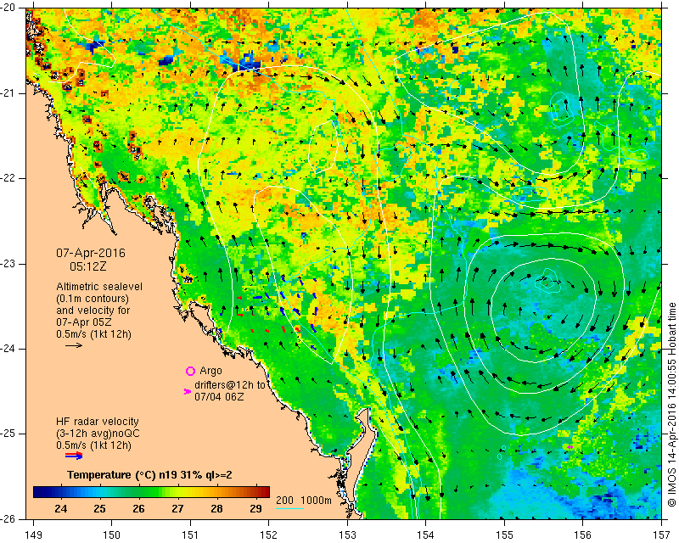Click the '07-Apr 05Z' legend line

click(83, 322)
